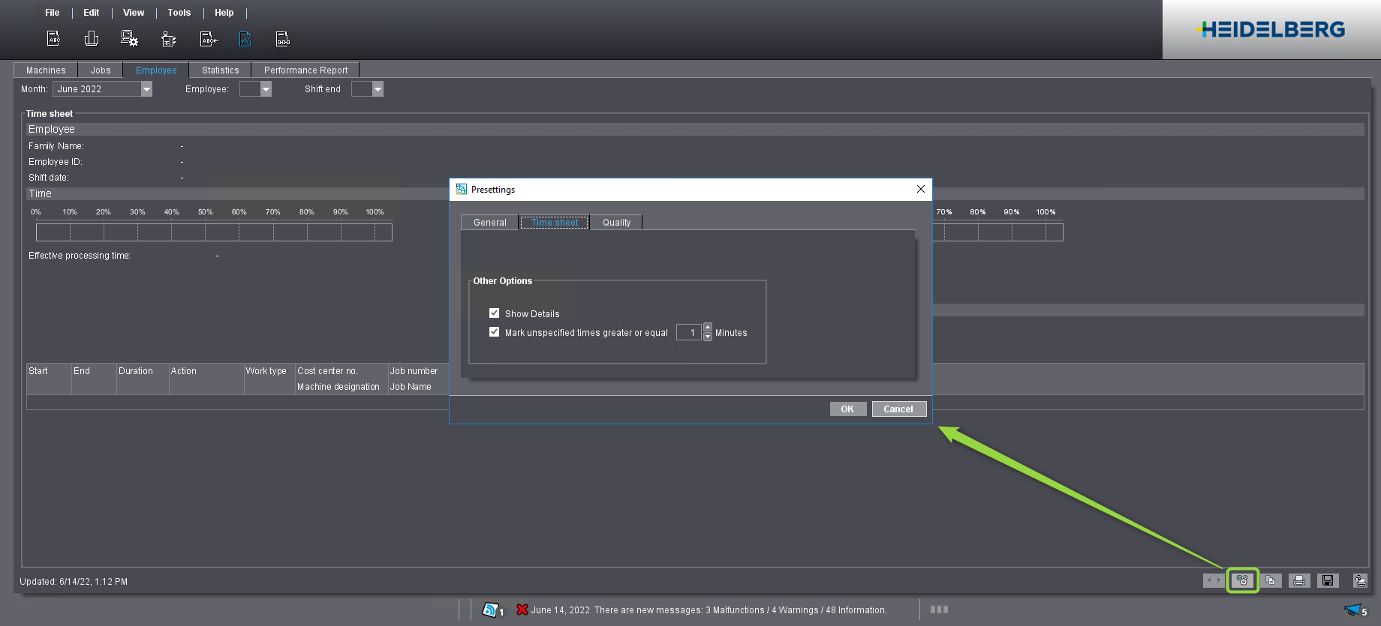Open the presettings gear icon in bottom toolbar

(1242, 580)
